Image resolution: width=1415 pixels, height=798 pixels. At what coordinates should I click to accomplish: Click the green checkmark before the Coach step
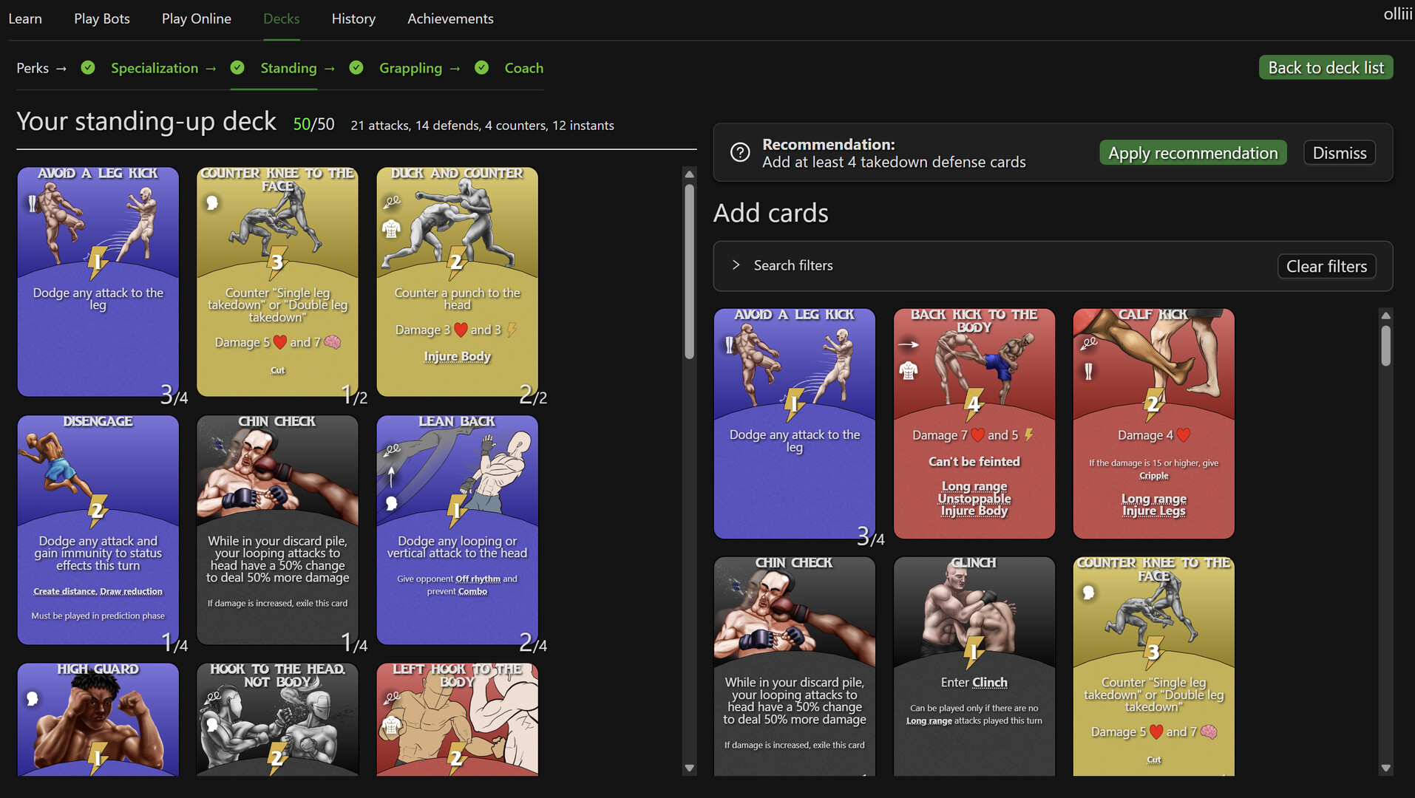point(481,67)
